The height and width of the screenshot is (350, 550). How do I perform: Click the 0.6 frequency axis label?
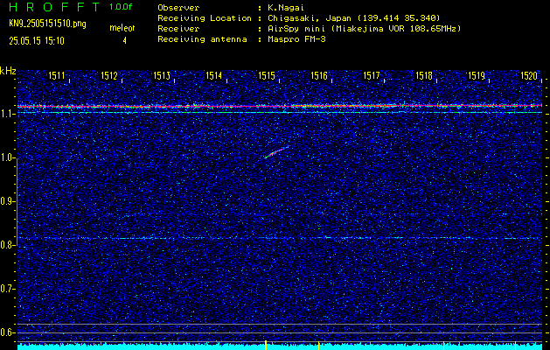(7, 332)
